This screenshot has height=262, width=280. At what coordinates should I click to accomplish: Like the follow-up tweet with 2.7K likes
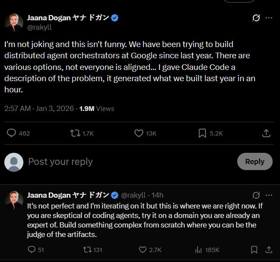pos(143,249)
